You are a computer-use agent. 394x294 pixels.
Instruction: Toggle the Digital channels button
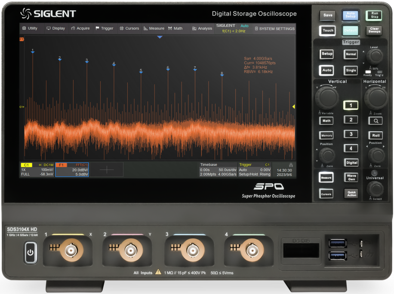[351, 163]
